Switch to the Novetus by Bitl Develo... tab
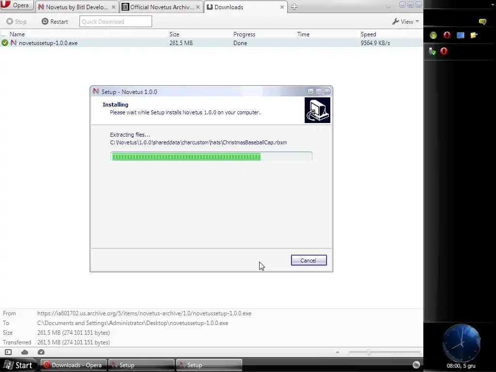Screen dimensions: 496x372 pyautogui.click(x=76, y=7)
